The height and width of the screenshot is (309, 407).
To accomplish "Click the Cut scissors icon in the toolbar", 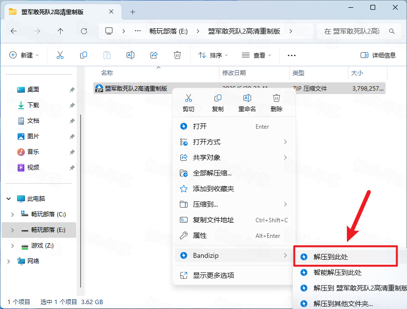I will pos(60,55).
